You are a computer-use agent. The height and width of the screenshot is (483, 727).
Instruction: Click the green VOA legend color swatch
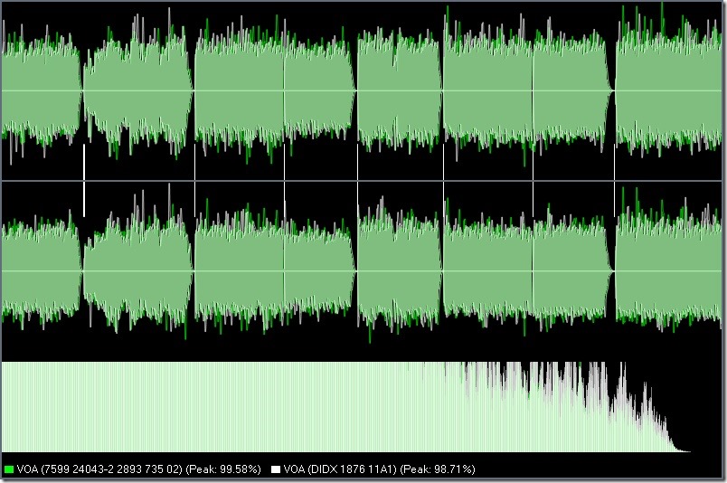click(8, 469)
